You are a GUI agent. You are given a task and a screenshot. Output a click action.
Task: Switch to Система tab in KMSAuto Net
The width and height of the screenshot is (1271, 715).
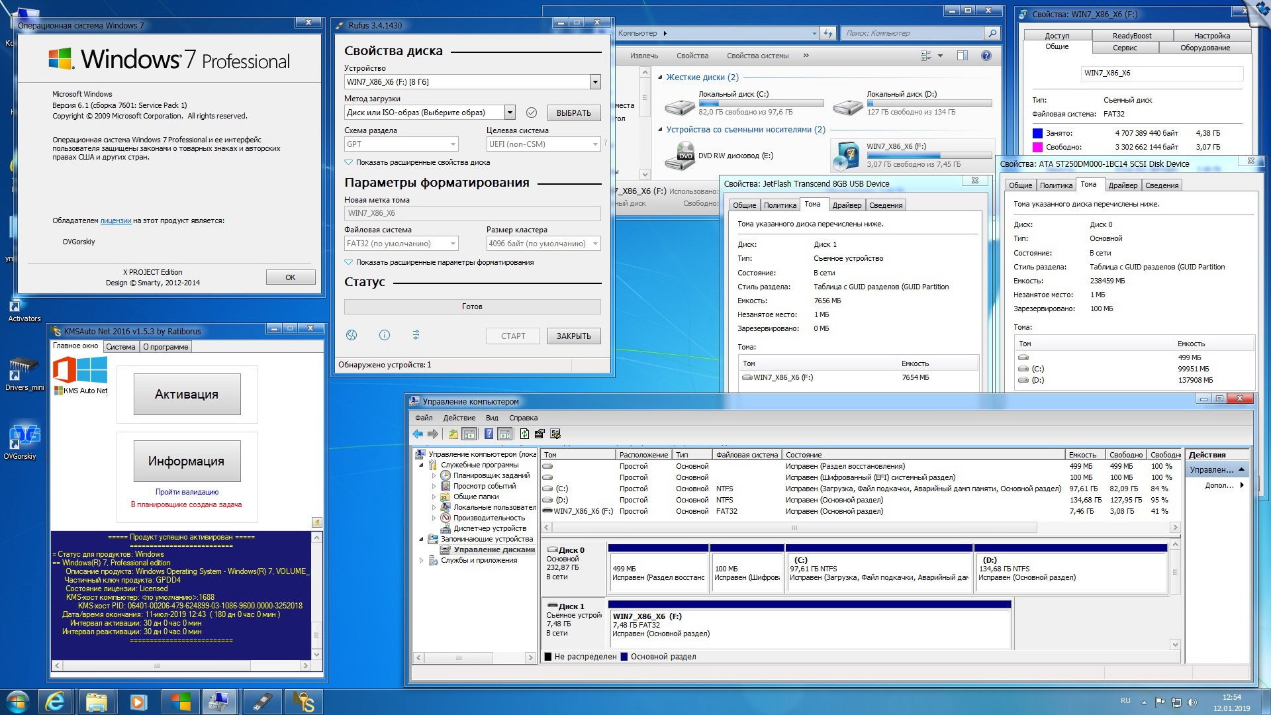point(120,346)
